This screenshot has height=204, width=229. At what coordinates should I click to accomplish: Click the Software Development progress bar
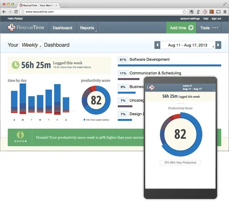(x=169, y=65)
